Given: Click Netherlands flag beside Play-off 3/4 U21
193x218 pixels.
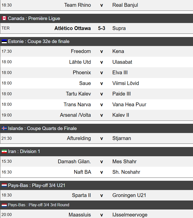Looking at the screenshot, I should point(4,185).
